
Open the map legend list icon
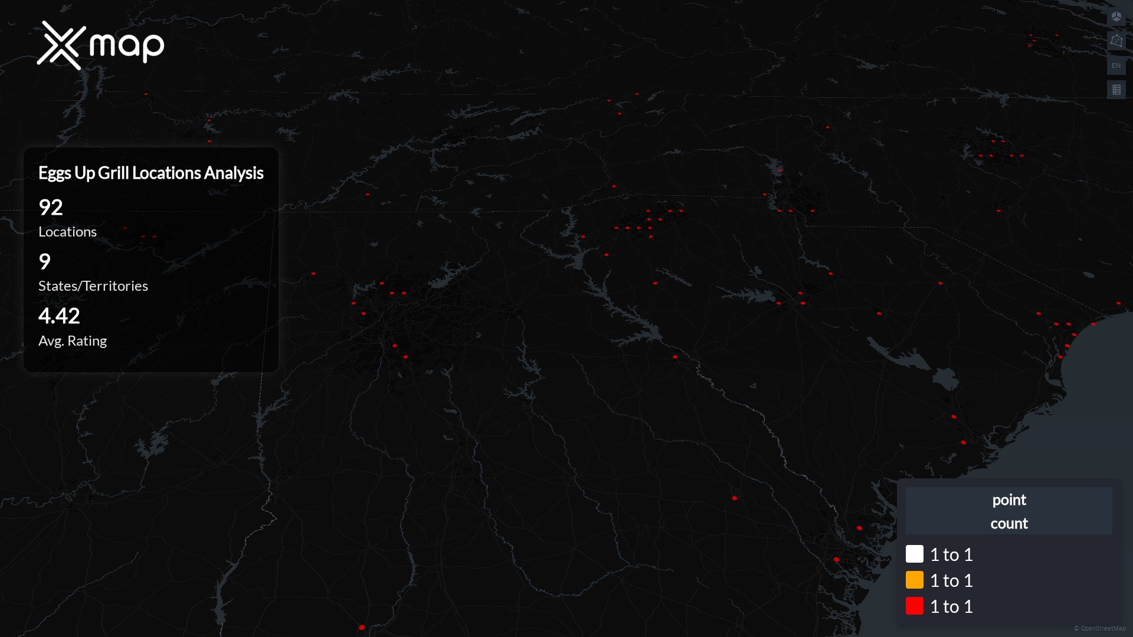point(1116,90)
